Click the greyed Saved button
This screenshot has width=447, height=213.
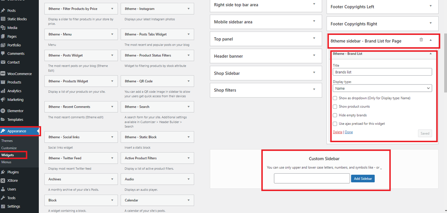[425, 134]
